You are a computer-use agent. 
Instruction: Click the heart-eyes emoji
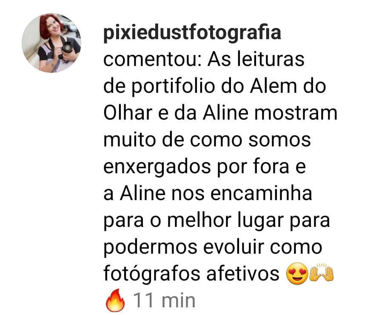coord(297,273)
